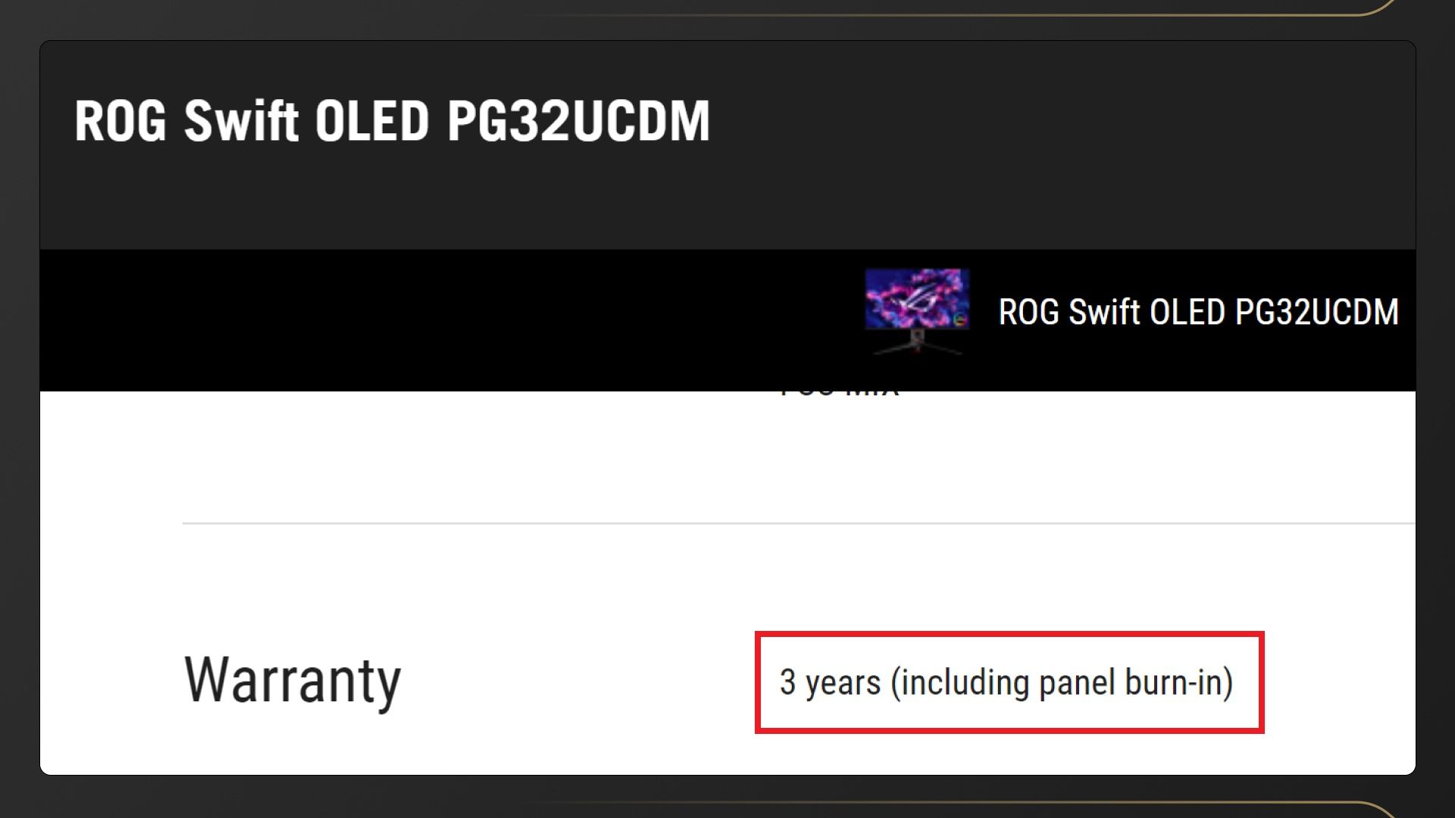Click the number '3' in the warranty value

coord(787,682)
